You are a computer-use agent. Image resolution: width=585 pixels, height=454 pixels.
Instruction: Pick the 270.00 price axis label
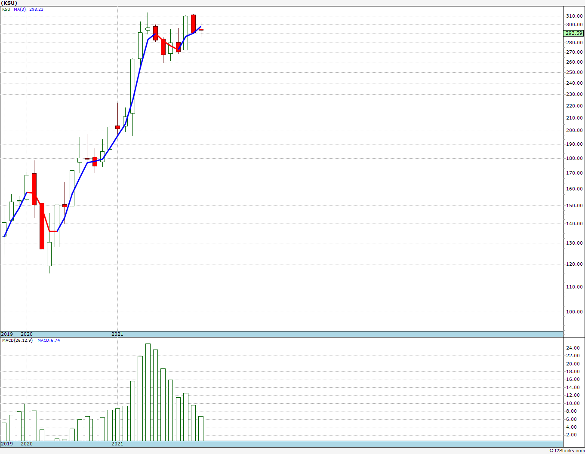tap(574, 52)
